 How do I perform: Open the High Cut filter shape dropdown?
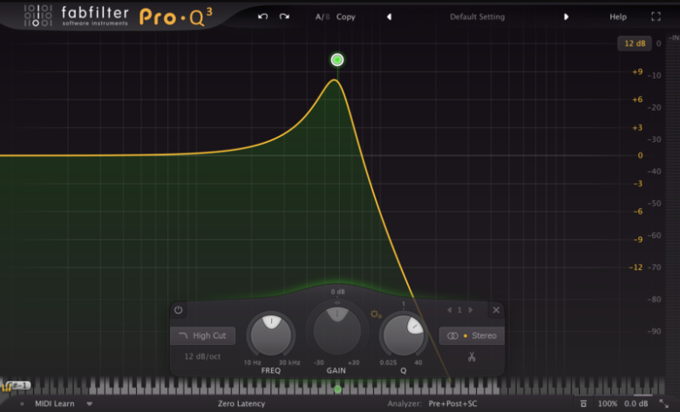pos(202,335)
